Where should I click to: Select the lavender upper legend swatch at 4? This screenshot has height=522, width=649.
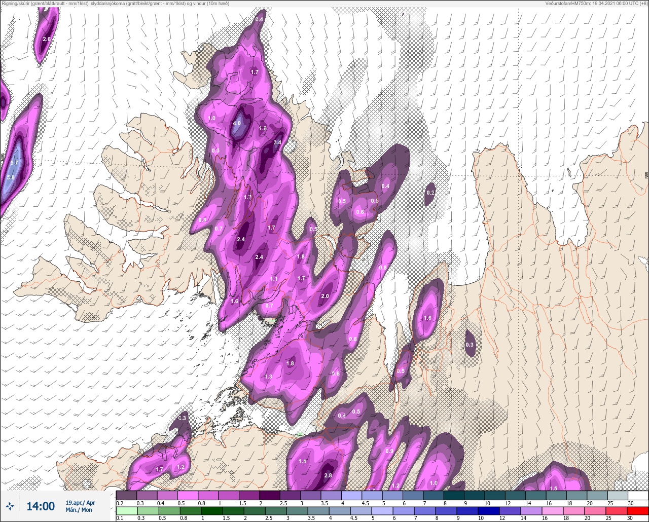coord(351,495)
